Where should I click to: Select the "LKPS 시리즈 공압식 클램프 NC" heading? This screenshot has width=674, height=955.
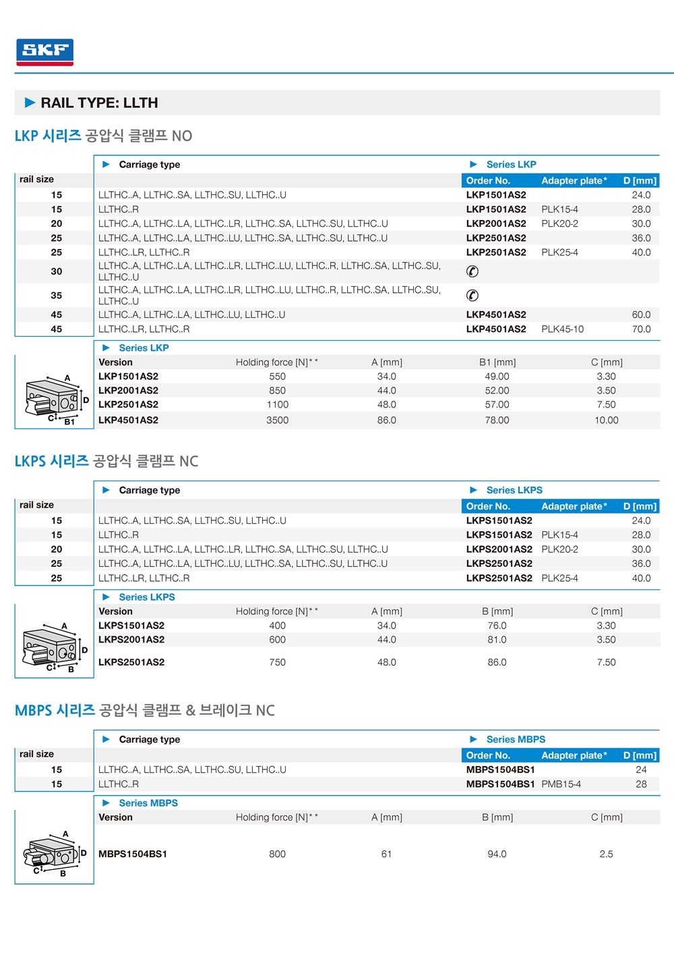[106, 461]
